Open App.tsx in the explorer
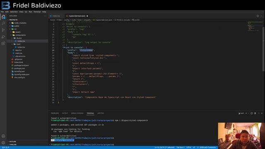 [28, 50]
